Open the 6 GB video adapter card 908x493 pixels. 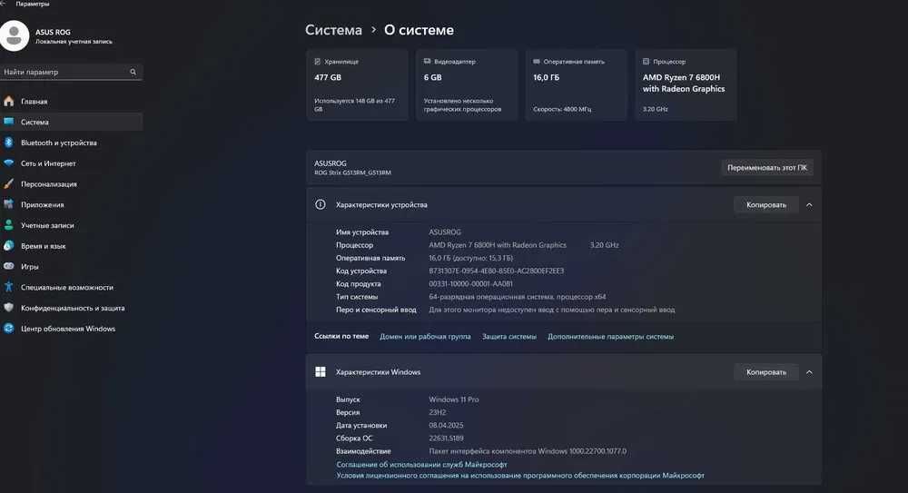[466, 85]
